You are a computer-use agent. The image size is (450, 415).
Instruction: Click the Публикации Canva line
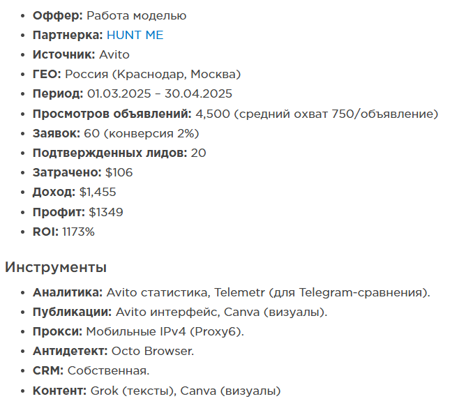(180, 312)
